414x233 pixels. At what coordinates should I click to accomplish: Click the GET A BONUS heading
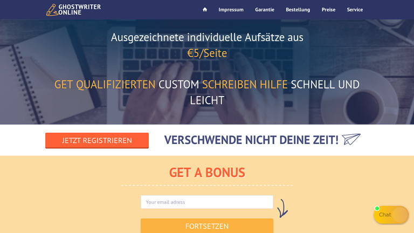207,173
